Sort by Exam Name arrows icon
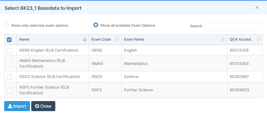 223,39
